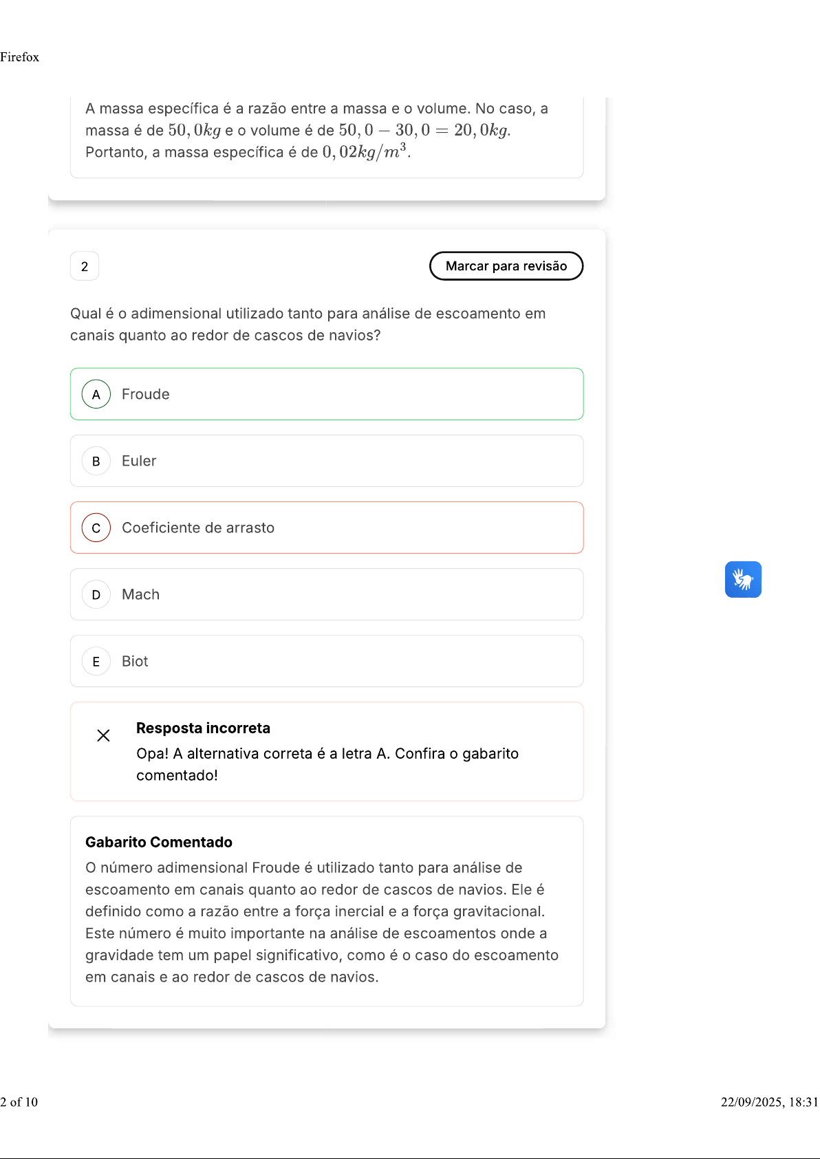Viewport: 820px width, 1159px height.
Task: Click the Firefox label in page header
Action: [20, 57]
